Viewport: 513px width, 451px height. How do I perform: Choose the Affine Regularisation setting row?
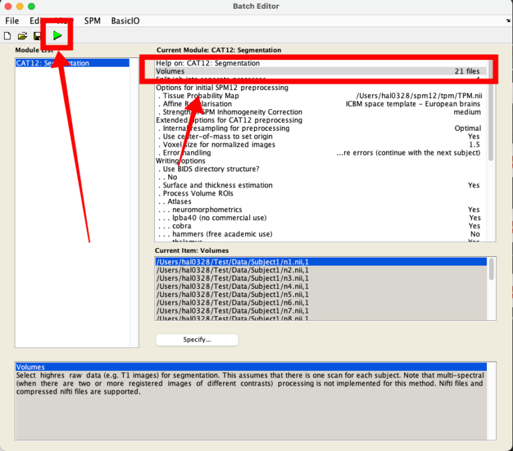point(200,104)
